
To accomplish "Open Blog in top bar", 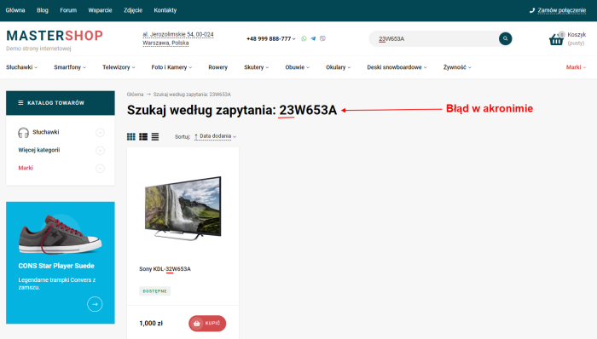I will tap(43, 10).
